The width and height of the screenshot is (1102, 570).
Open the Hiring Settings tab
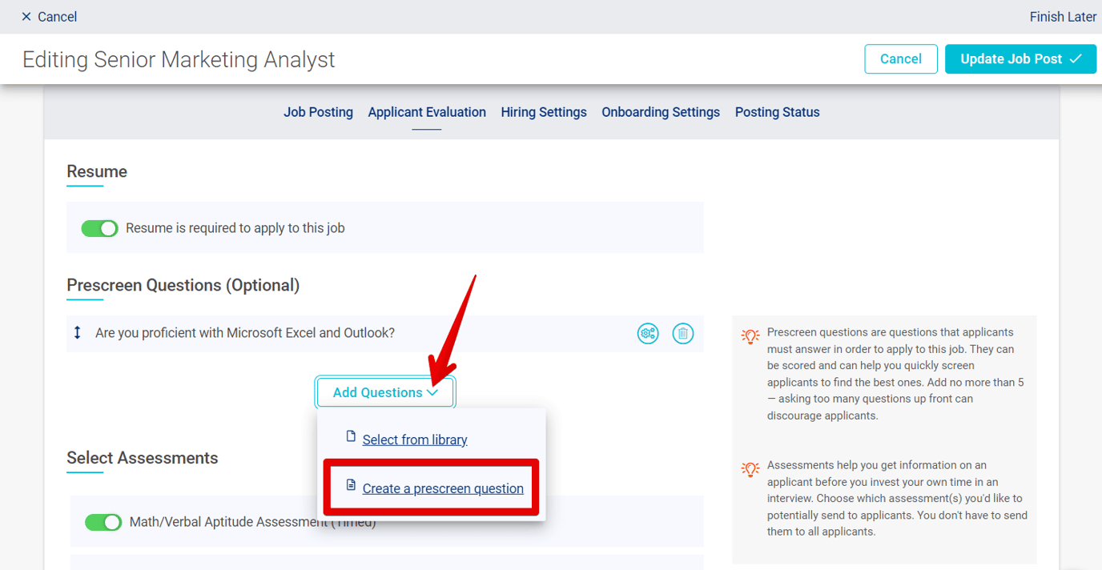coord(543,112)
